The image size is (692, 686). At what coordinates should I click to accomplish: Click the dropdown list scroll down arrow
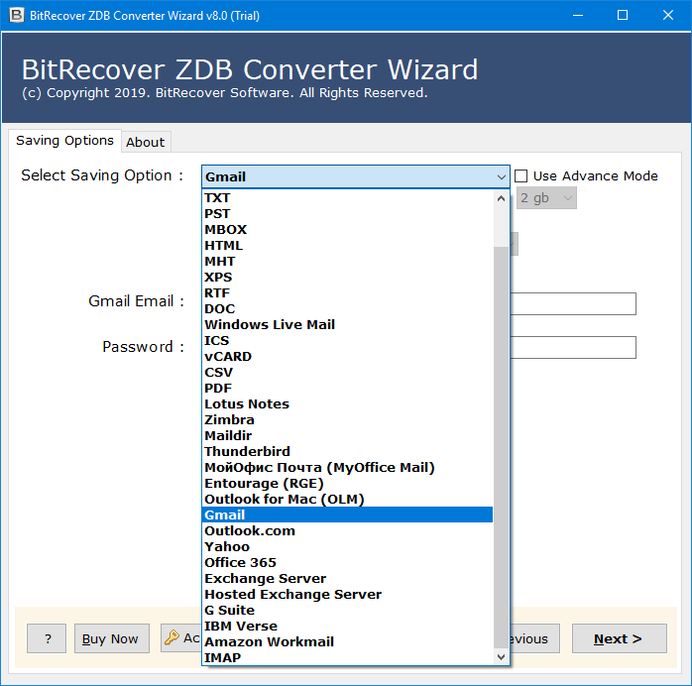point(501,657)
